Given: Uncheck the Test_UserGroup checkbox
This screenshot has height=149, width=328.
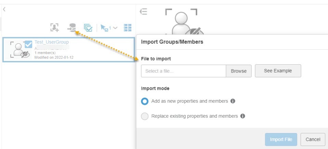Looking at the screenshot, I should (29, 44).
